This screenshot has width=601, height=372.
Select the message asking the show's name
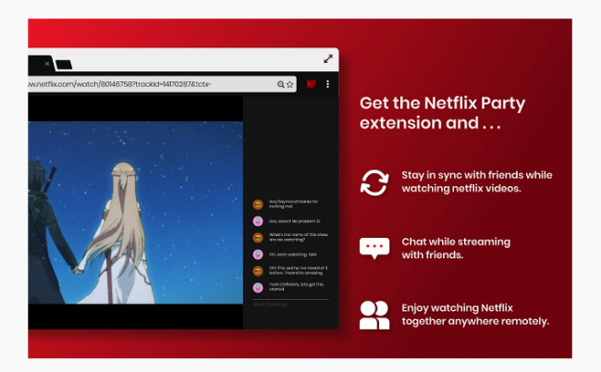point(294,238)
